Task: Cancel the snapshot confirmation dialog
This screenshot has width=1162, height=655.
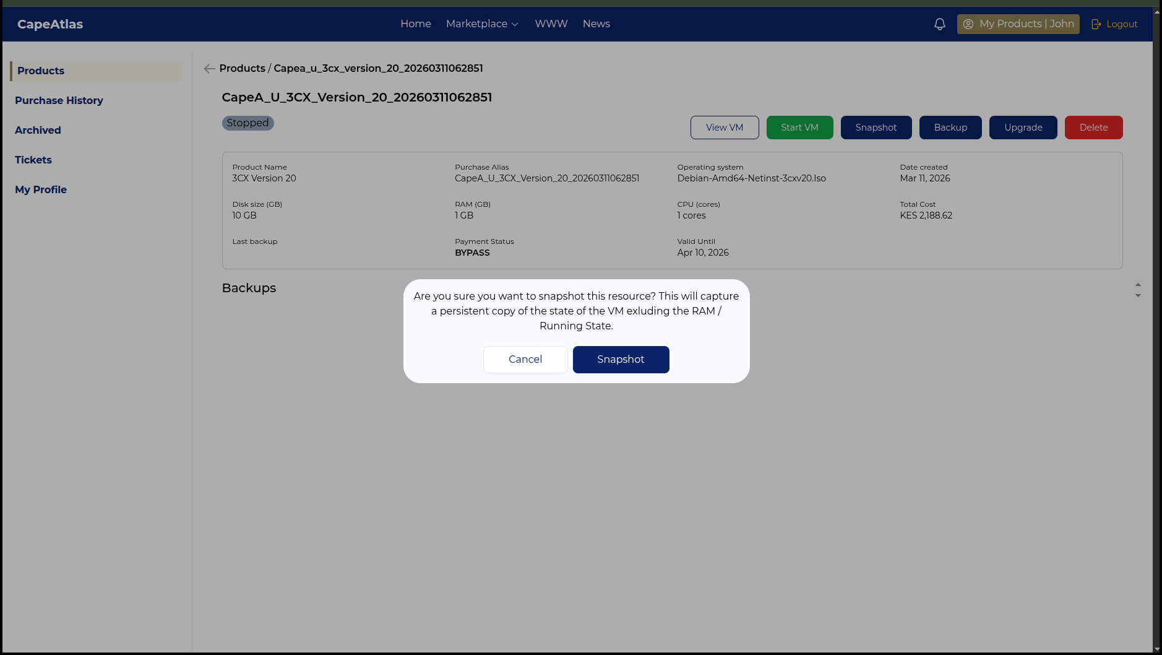Action: [525, 360]
